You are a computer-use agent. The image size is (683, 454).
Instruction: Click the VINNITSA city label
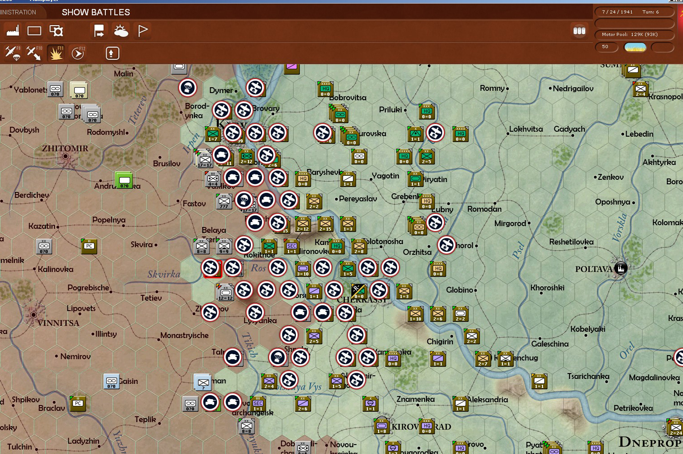pyautogui.click(x=59, y=323)
